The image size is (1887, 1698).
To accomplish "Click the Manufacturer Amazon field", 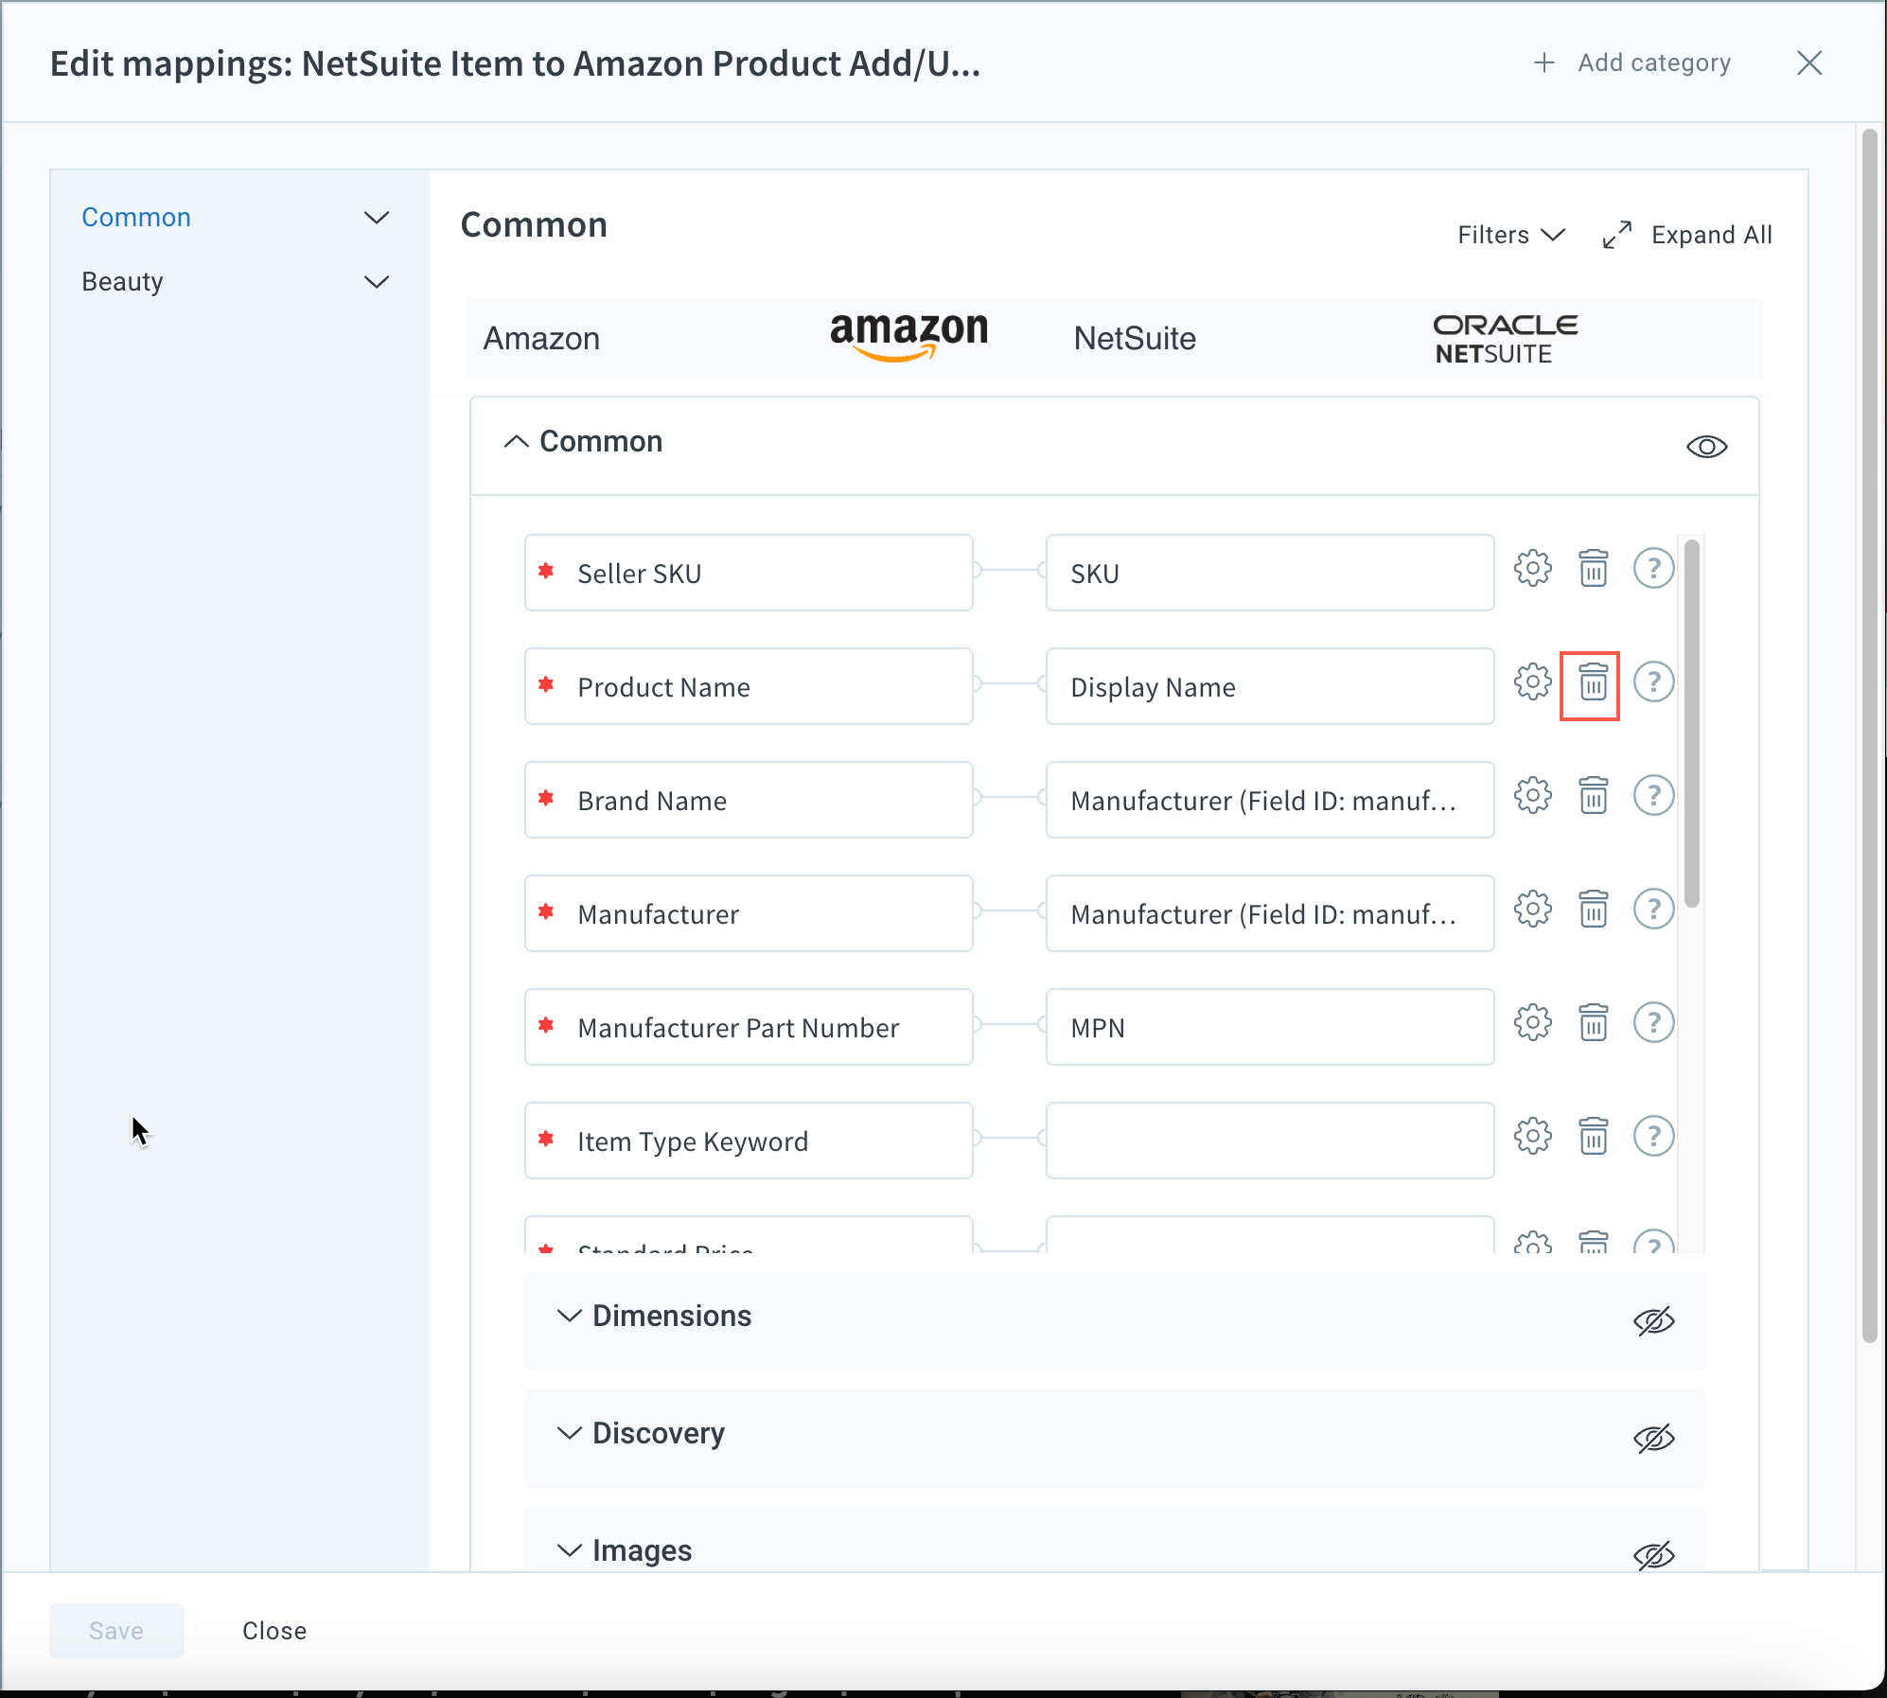I will coord(749,913).
